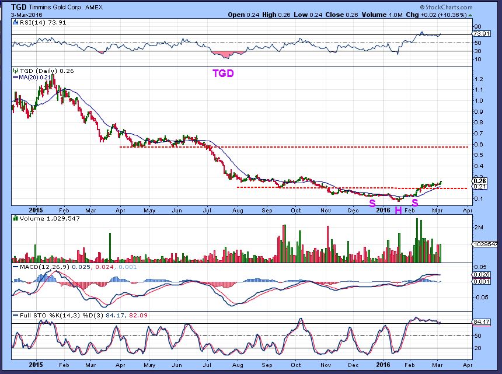Click the Low 0.24 value in the header
502x374 pixels.
[308, 15]
